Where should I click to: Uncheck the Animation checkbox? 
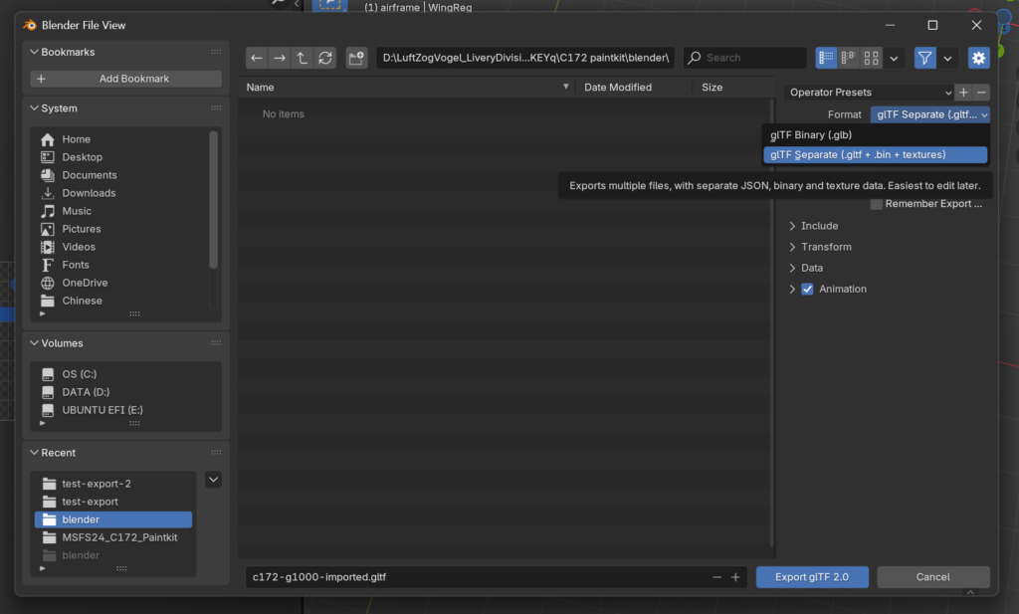tap(807, 290)
